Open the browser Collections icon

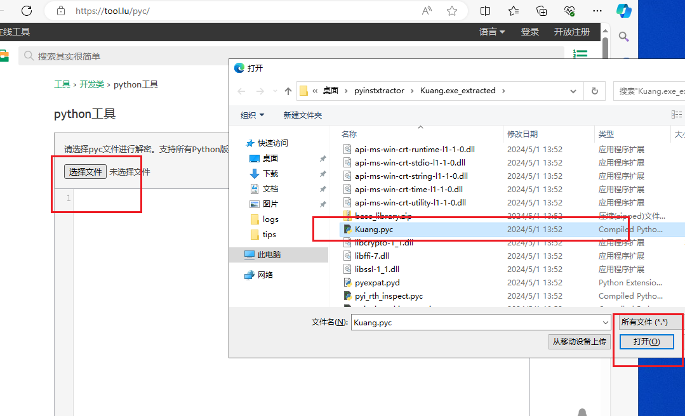tap(542, 11)
